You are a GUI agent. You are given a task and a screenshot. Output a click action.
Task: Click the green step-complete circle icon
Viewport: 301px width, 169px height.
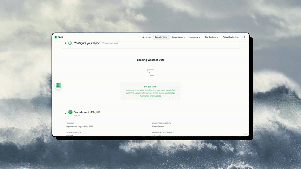(x=70, y=43)
